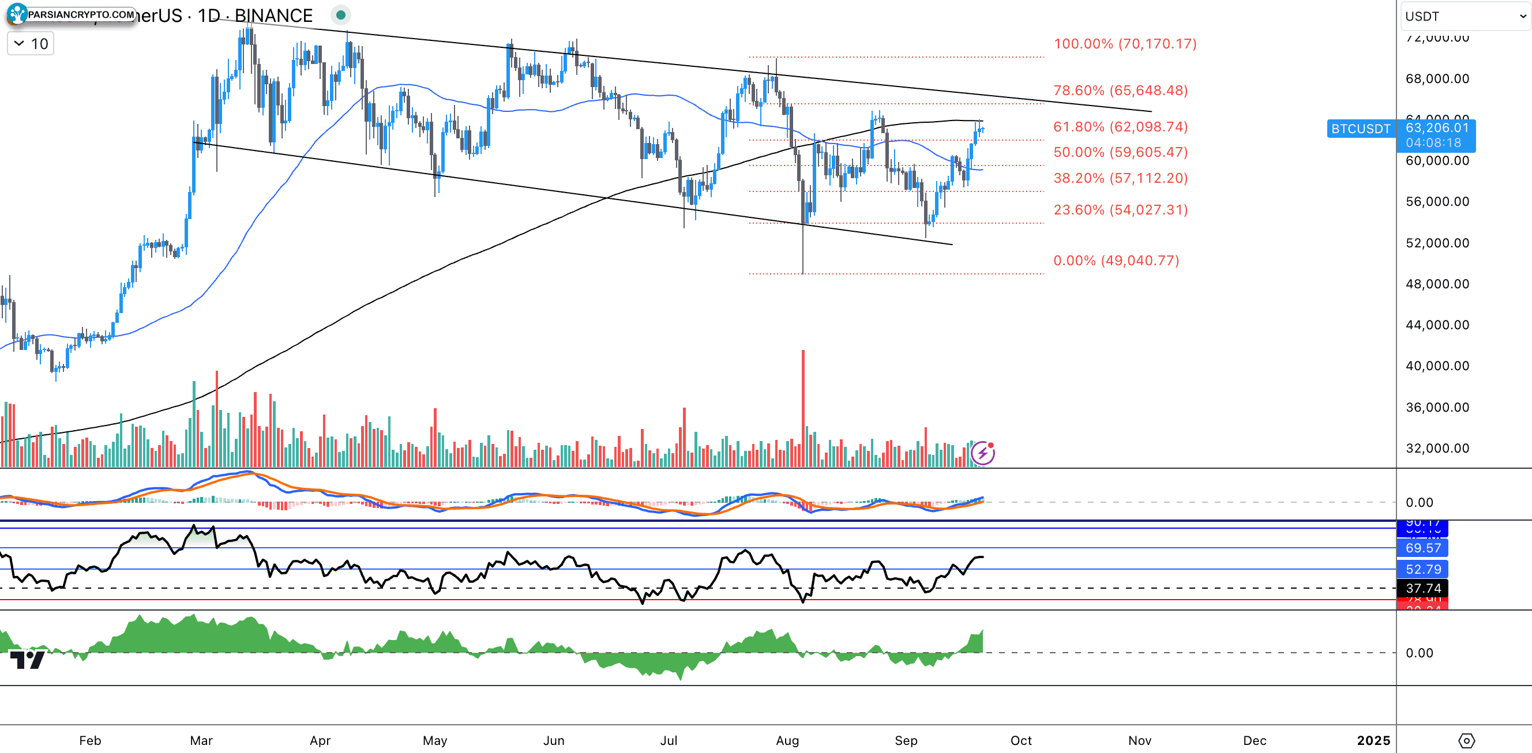Click the Aug label on time axis

tap(787, 740)
